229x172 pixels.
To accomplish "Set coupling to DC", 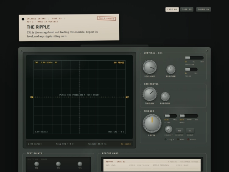I will [x=186, y=62].
